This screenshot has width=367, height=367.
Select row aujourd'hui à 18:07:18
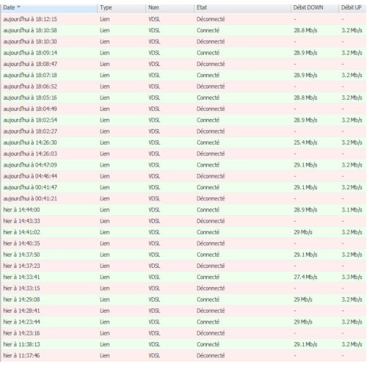click(183, 75)
